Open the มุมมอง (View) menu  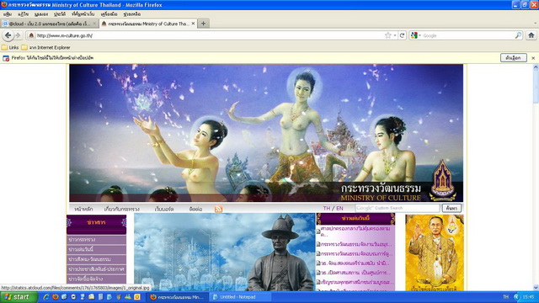click(x=41, y=14)
